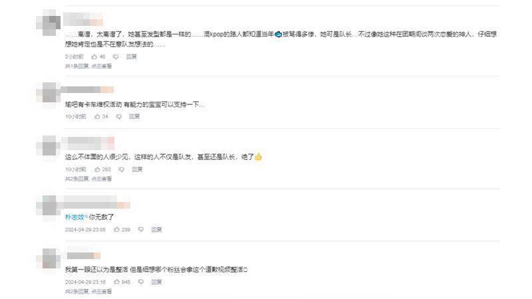Dislike the 2024-04-29 23:16 comment
Screen dimensions: 532x299
(141, 282)
